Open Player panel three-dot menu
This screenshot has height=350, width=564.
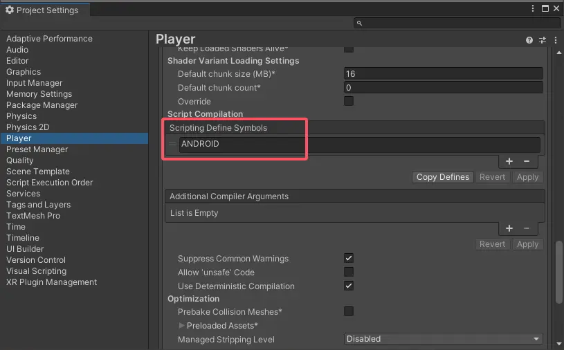point(556,40)
